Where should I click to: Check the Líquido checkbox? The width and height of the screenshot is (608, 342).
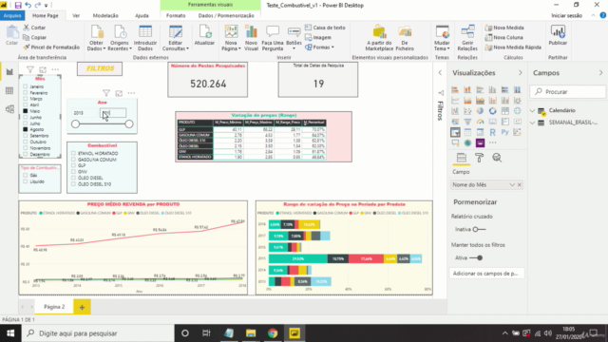point(26,181)
